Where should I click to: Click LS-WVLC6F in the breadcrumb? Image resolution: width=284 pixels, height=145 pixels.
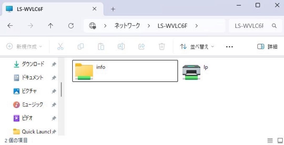click(172, 26)
